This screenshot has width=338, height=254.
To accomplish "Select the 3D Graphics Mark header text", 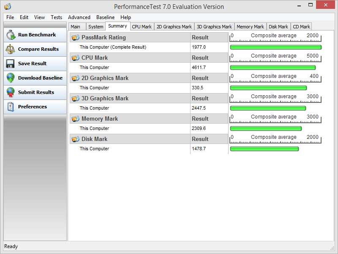I will point(105,98).
